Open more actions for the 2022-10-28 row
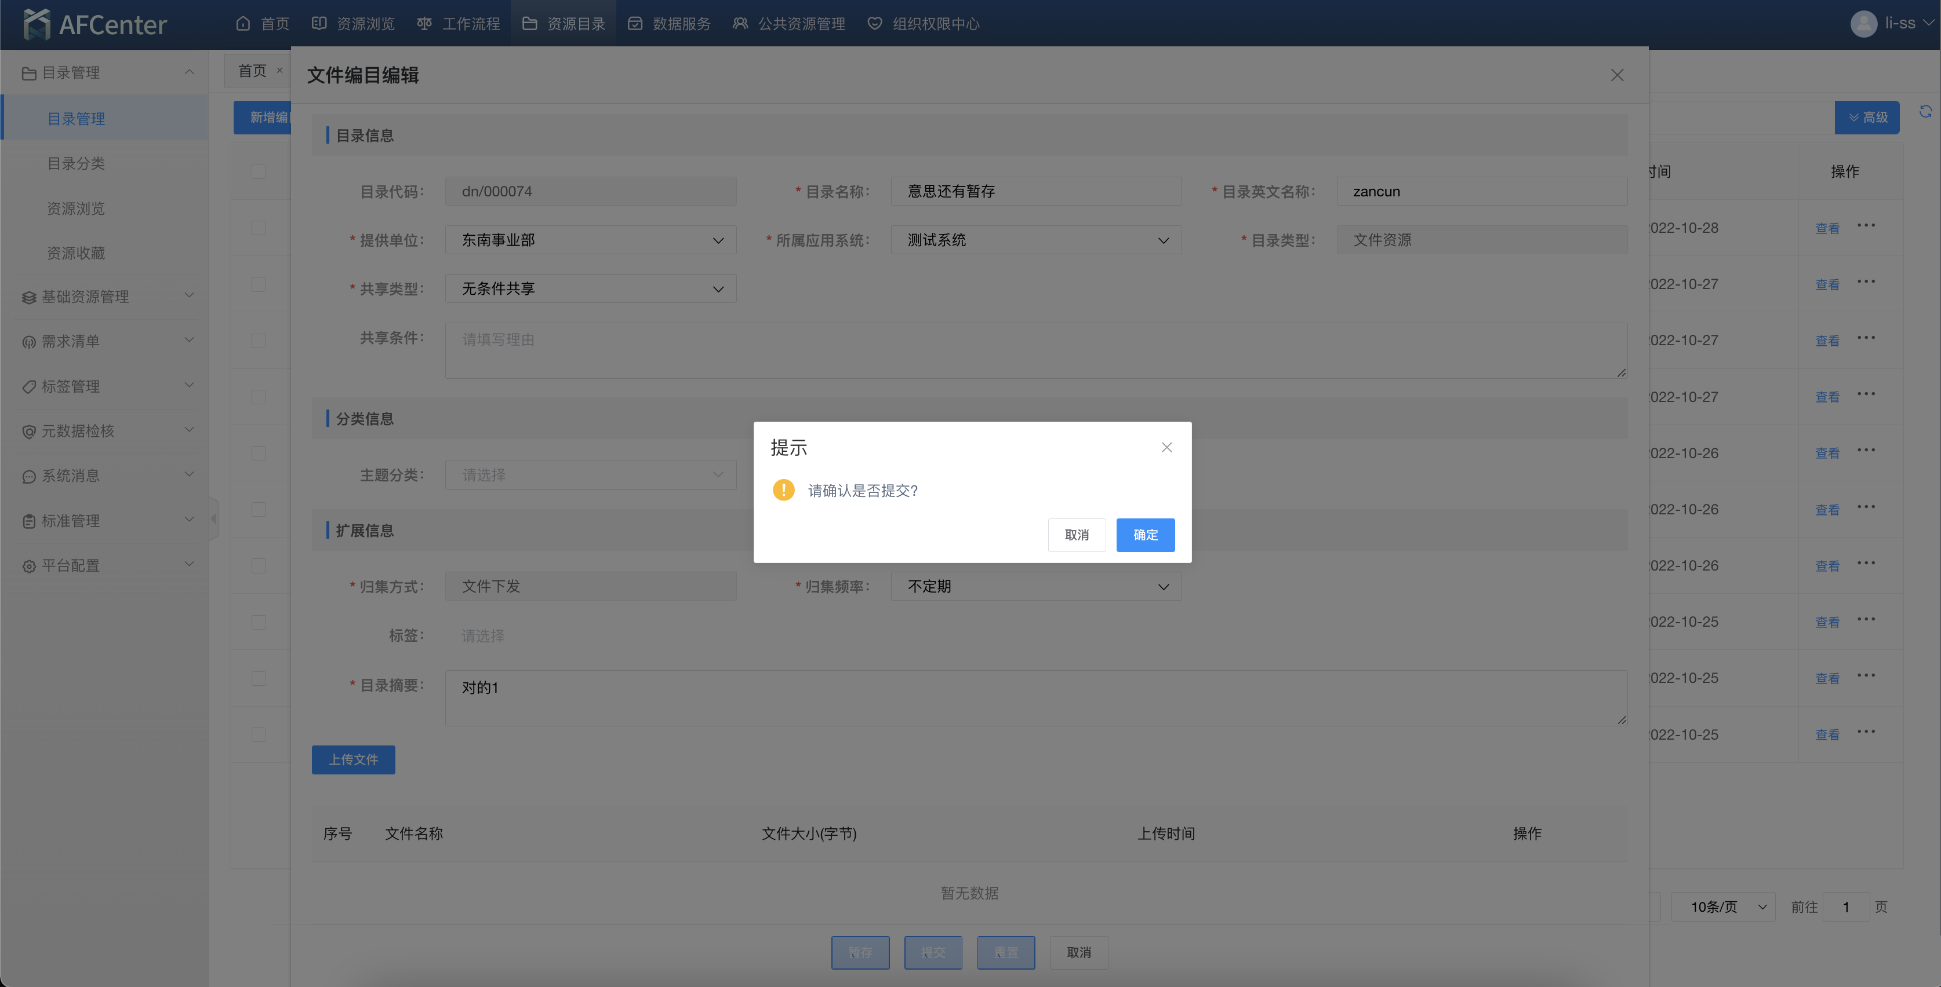Screen dimensions: 1941x987 click(1866, 226)
